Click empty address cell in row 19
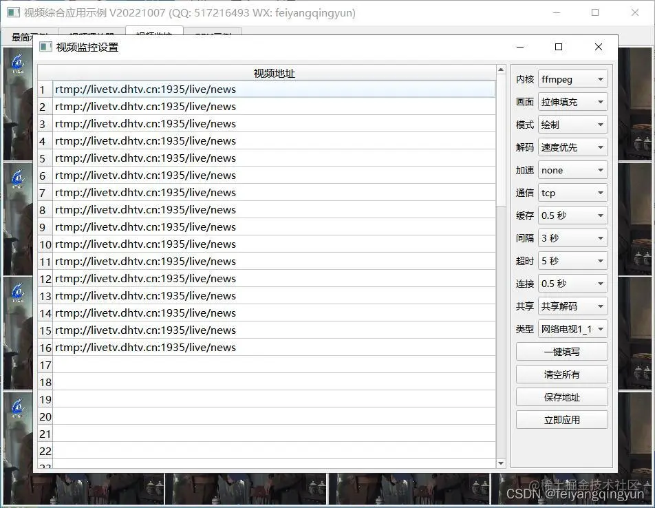This screenshot has width=655, height=508. tap(274, 399)
